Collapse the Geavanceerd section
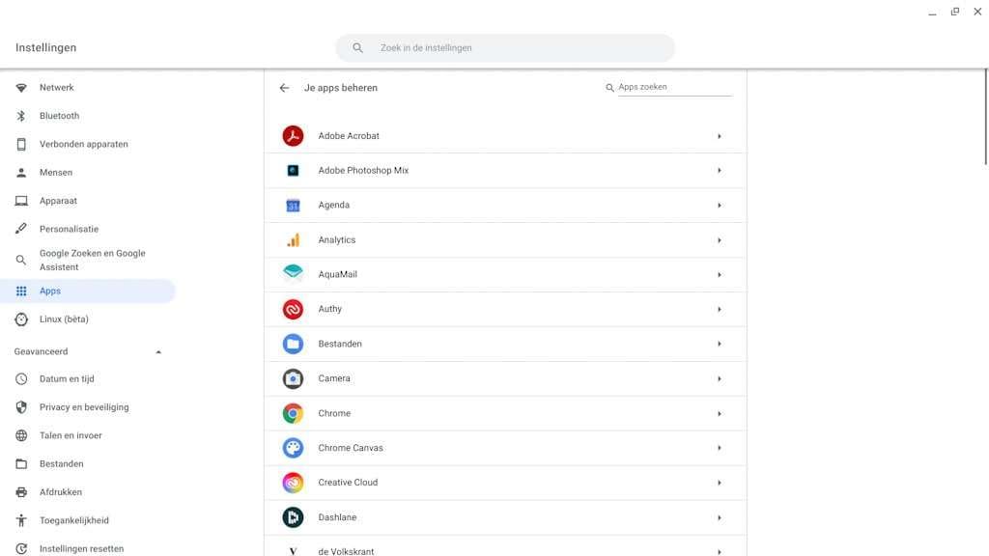 click(158, 352)
